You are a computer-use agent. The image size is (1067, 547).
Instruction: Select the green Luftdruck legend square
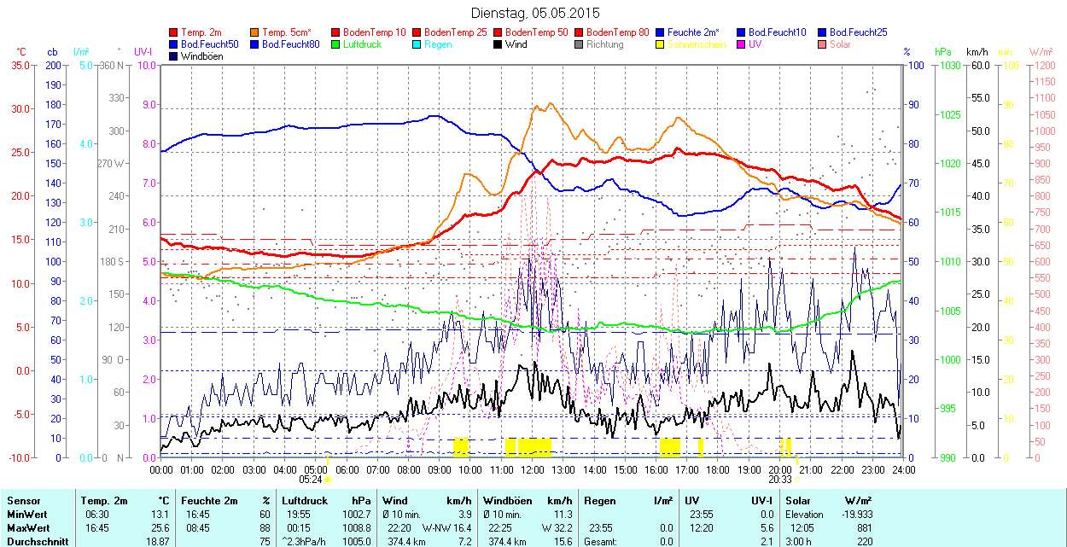point(336,44)
